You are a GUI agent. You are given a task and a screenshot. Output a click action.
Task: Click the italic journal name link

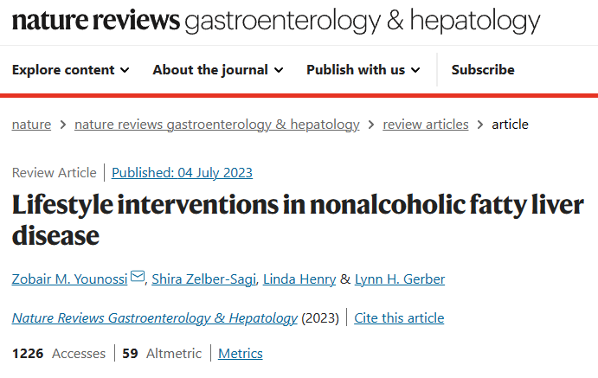(154, 318)
